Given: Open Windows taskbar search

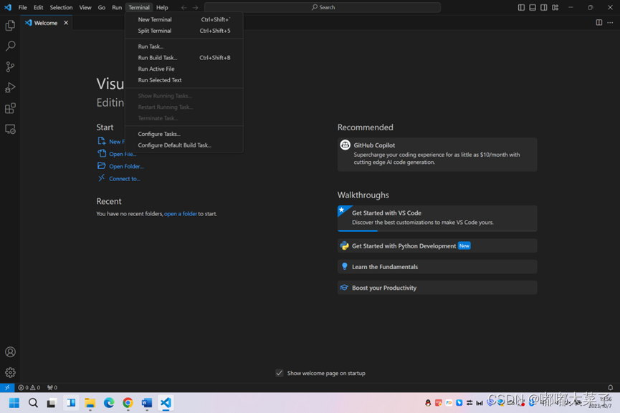Looking at the screenshot, I should pyautogui.click(x=33, y=403).
